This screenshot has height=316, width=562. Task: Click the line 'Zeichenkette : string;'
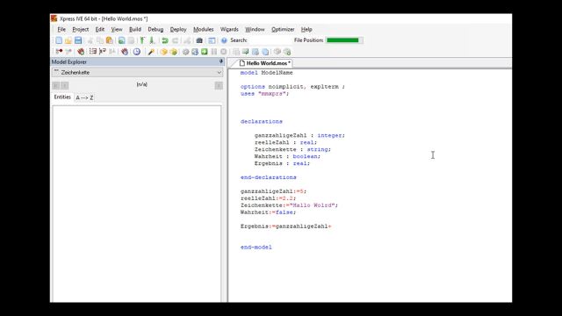292,149
